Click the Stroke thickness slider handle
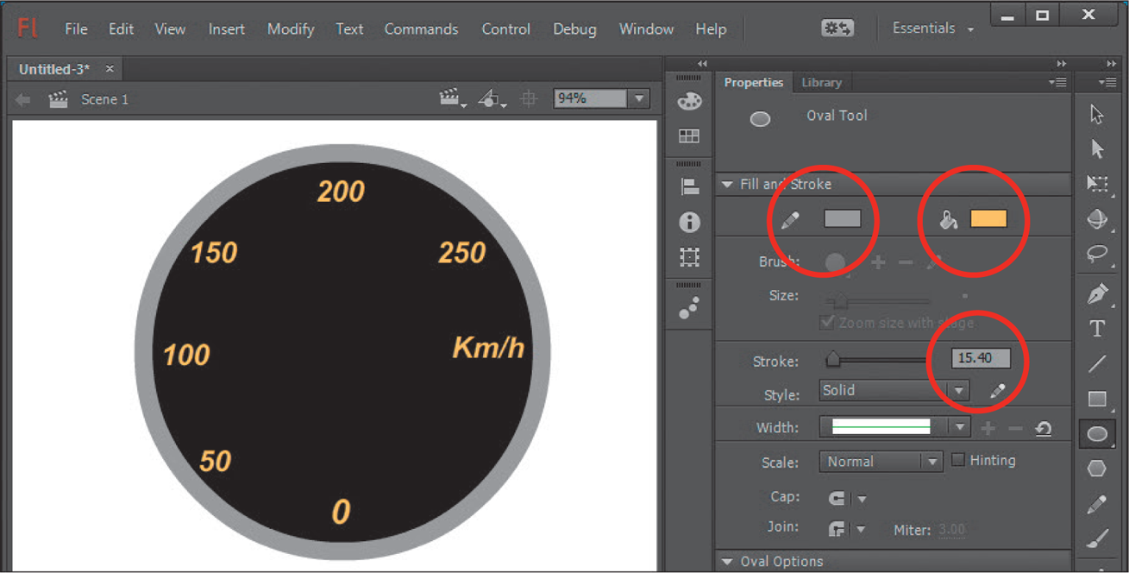Image resolution: width=1129 pixels, height=573 pixels. (833, 358)
